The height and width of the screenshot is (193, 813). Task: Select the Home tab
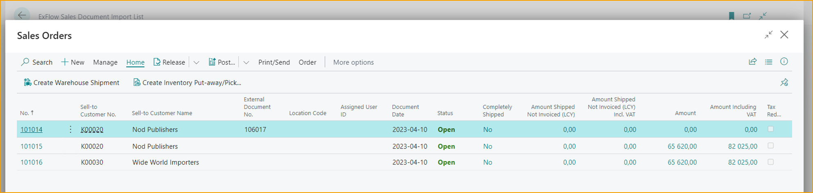[135, 62]
